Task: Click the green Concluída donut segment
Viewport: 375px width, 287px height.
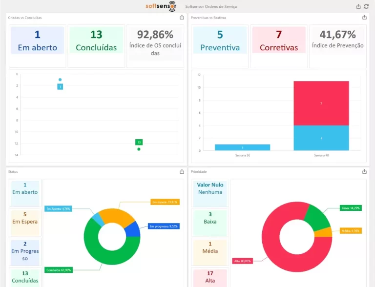Action: (x=93, y=249)
